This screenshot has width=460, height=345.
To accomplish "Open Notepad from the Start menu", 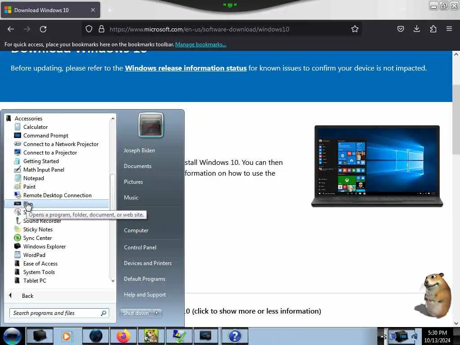I will 33,178.
